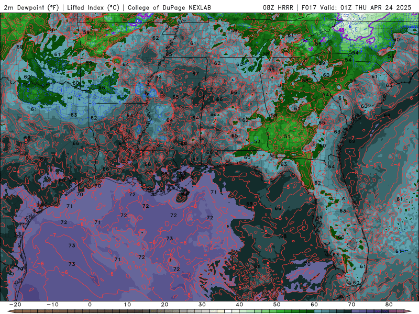Click the "College of DuPage NEXLAB" header text
The image size is (419, 314).
tap(169, 7)
